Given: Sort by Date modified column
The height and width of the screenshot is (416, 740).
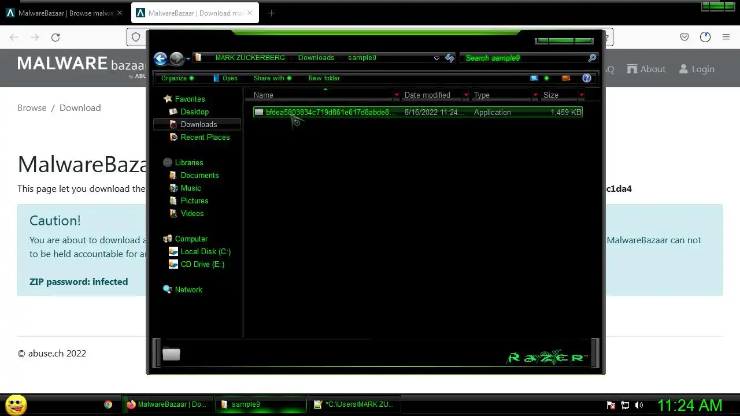Looking at the screenshot, I should coord(432,95).
